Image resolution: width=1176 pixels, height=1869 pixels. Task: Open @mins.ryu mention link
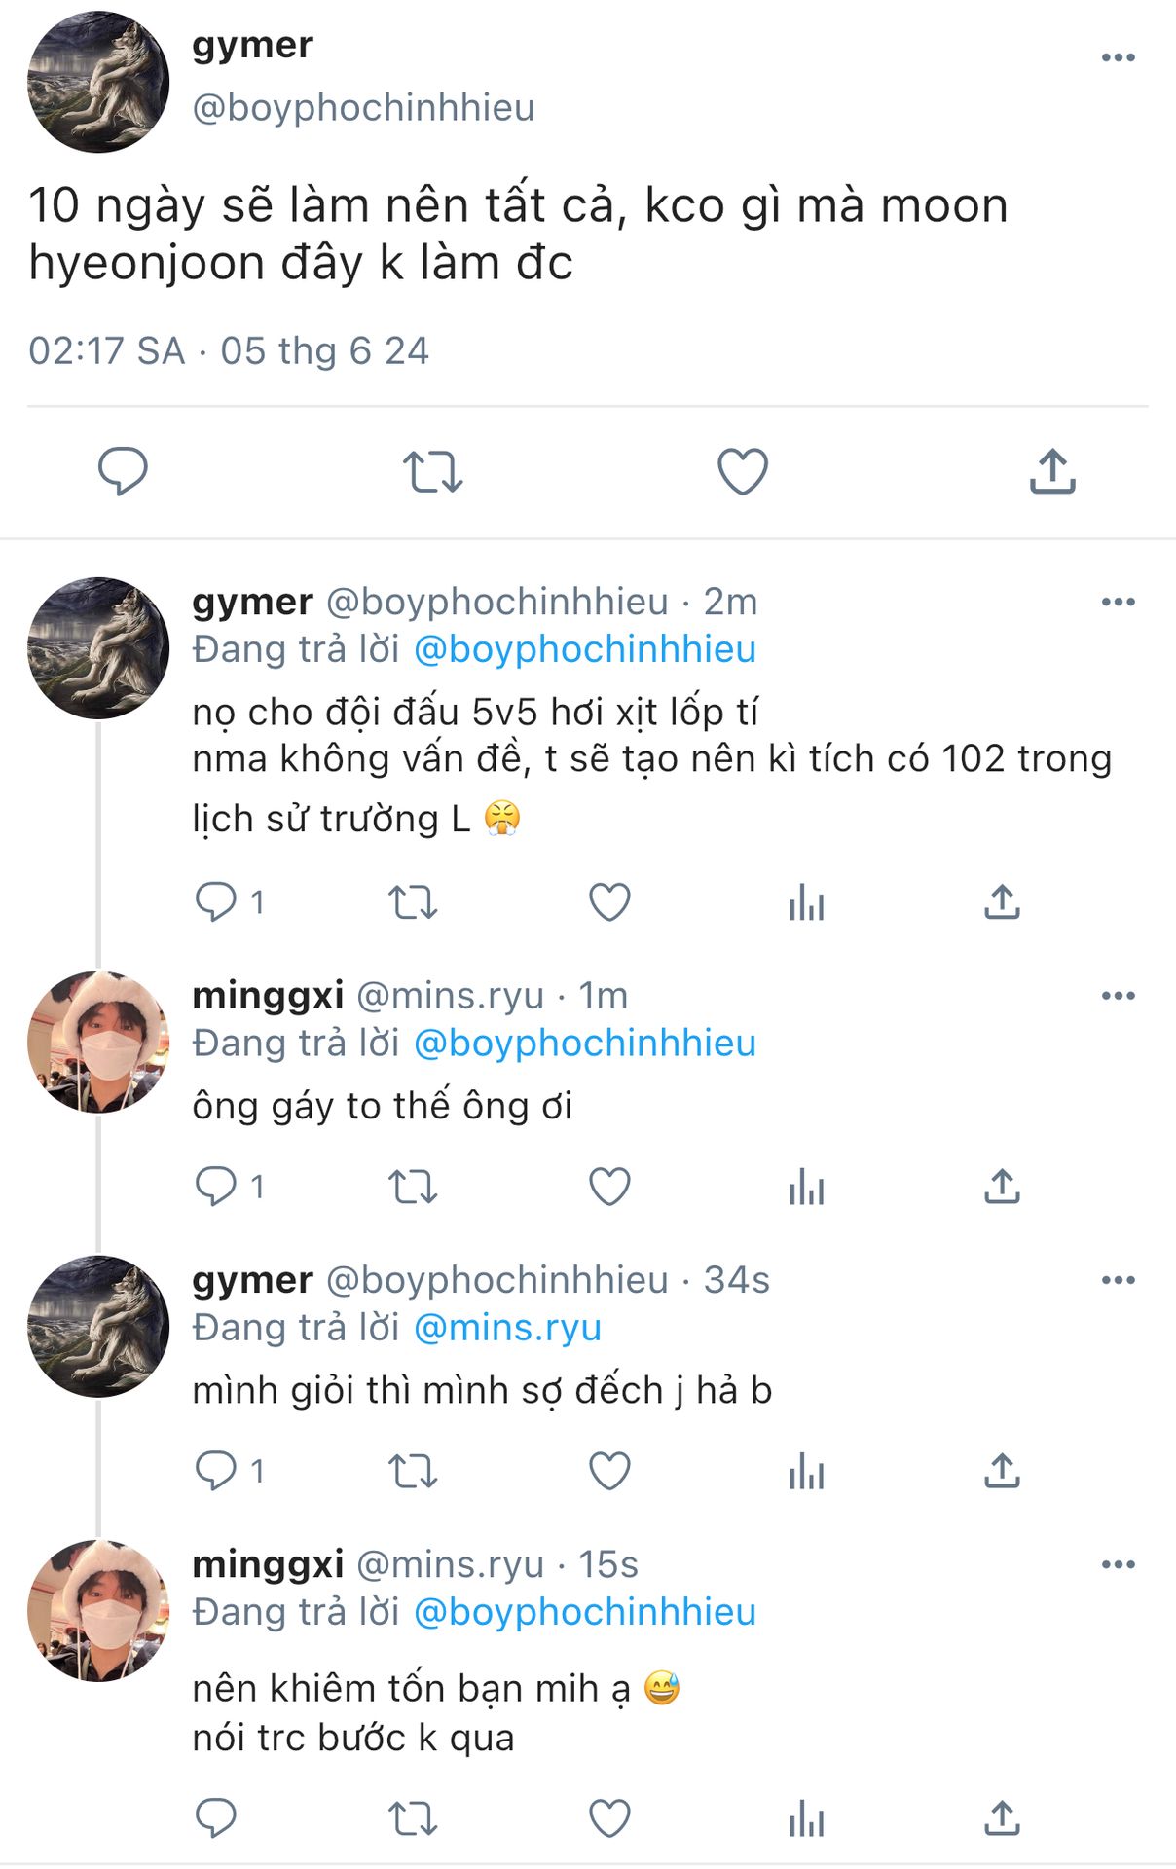point(507,1328)
